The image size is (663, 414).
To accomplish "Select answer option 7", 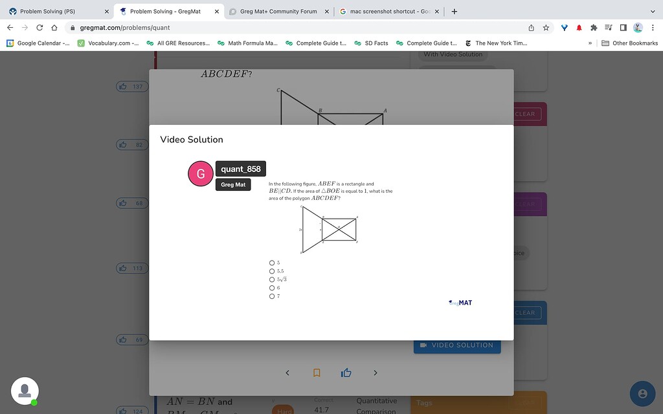I will point(272,296).
